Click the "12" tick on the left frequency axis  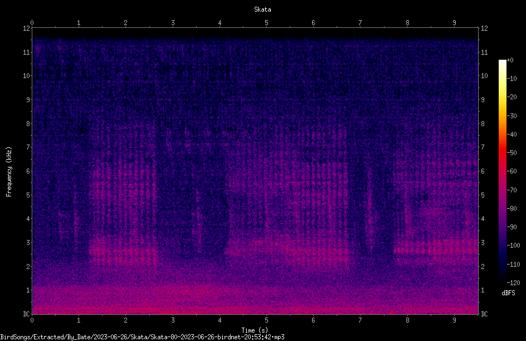pos(26,28)
